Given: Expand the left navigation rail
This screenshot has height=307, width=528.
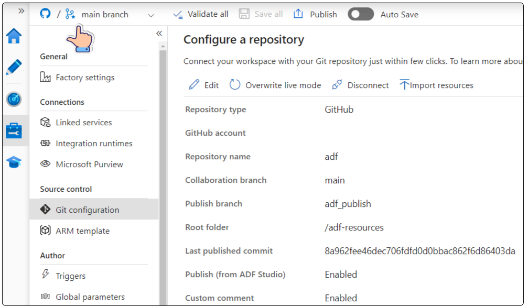Looking at the screenshot, I should pyautogui.click(x=21, y=10).
